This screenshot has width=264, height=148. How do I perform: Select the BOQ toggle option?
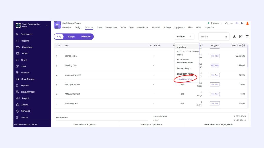[59, 37]
